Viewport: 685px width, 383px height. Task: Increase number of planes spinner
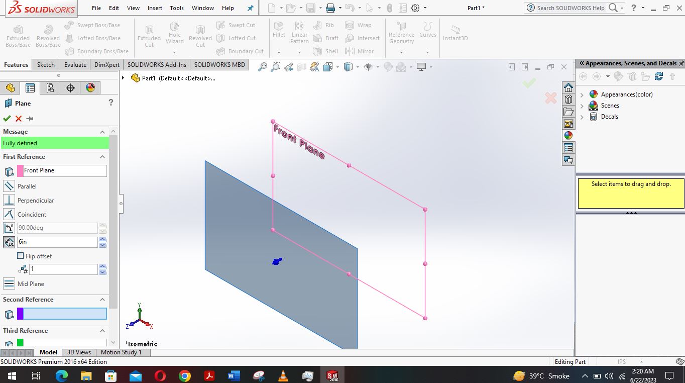click(x=103, y=267)
